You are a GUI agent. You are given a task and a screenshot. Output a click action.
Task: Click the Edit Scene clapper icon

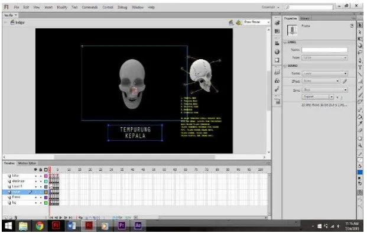click(x=231, y=22)
